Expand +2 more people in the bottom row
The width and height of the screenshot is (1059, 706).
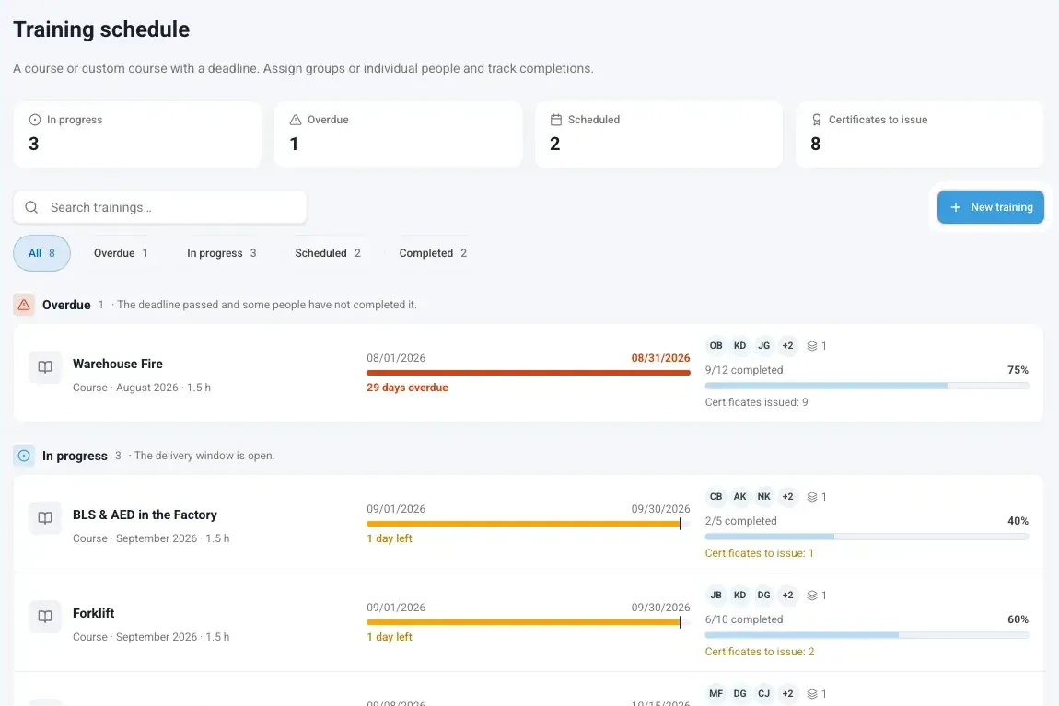point(787,694)
